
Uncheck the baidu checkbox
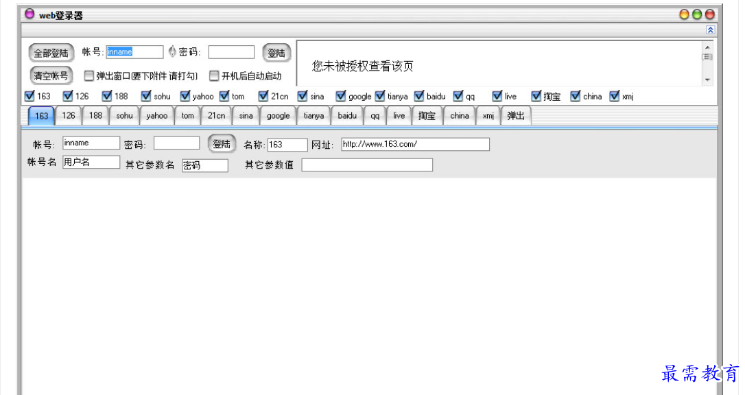pyautogui.click(x=418, y=96)
